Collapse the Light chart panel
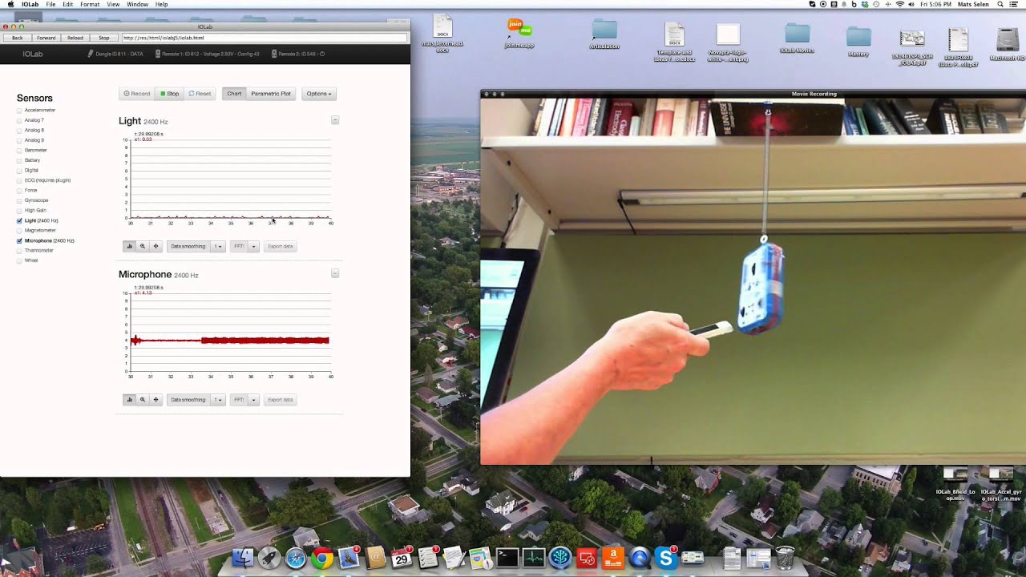This screenshot has width=1026, height=577. 335,120
